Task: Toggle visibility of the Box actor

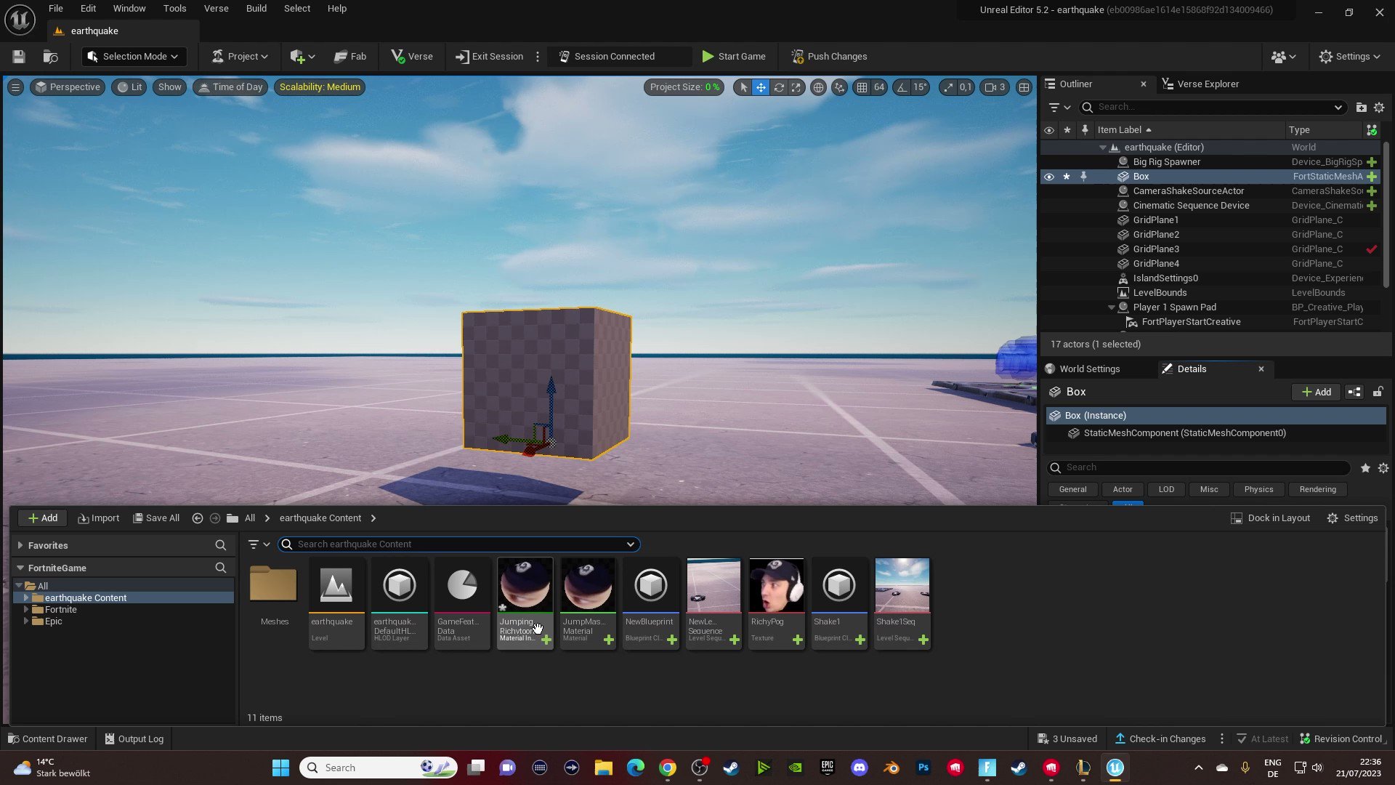Action: [1049, 176]
